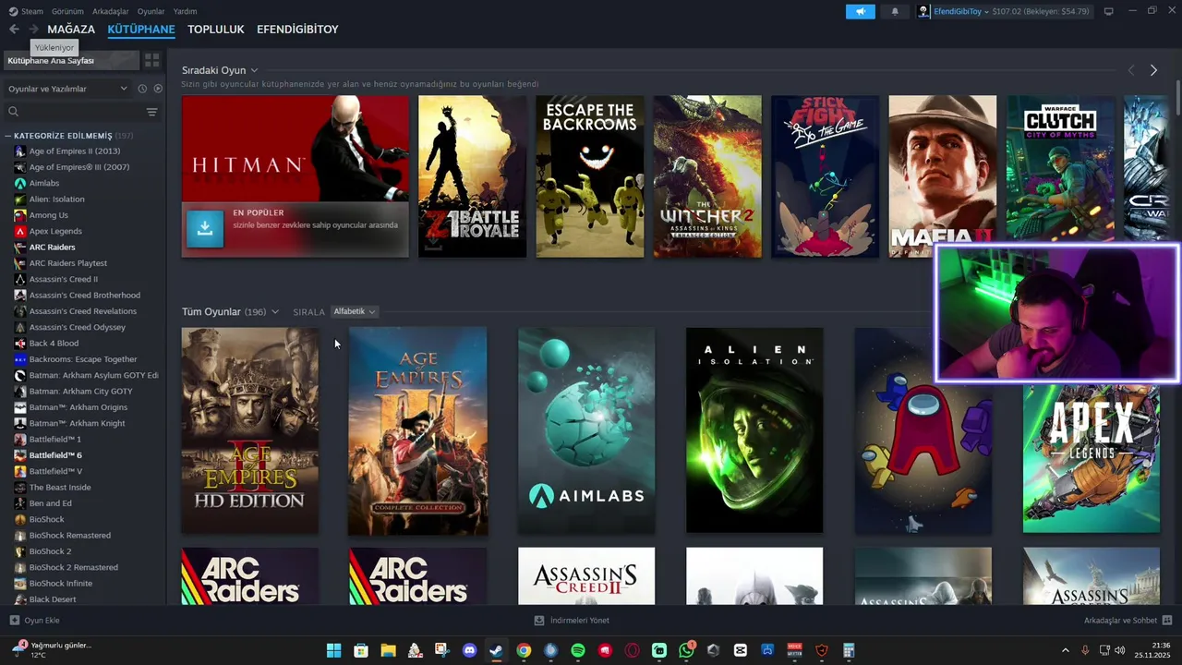Open VoiceMeeter from the taskbar
The image size is (1182, 665).
pos(795,650)
